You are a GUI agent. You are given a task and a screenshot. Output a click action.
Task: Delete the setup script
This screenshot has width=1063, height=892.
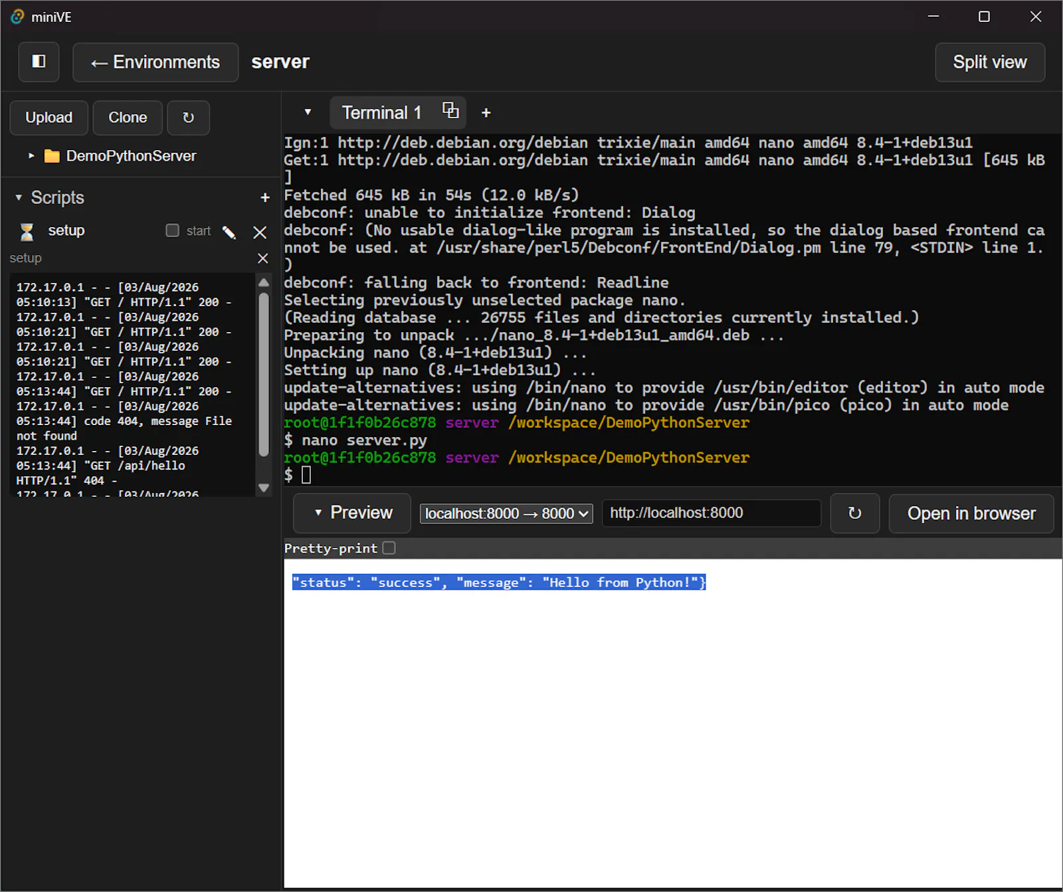[x=260, y=232]
